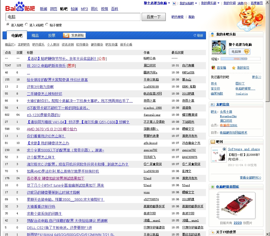Open the 帮助 help link
Screen dimensions: 270x236
pos(192,17)
